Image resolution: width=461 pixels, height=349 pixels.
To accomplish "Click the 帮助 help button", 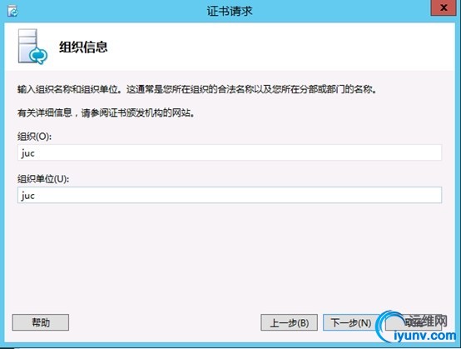I will click(x=41, y=322).
